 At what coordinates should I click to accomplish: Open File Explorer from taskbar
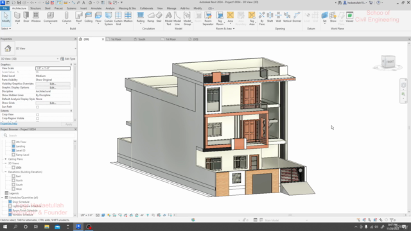[x=47, y=227]
